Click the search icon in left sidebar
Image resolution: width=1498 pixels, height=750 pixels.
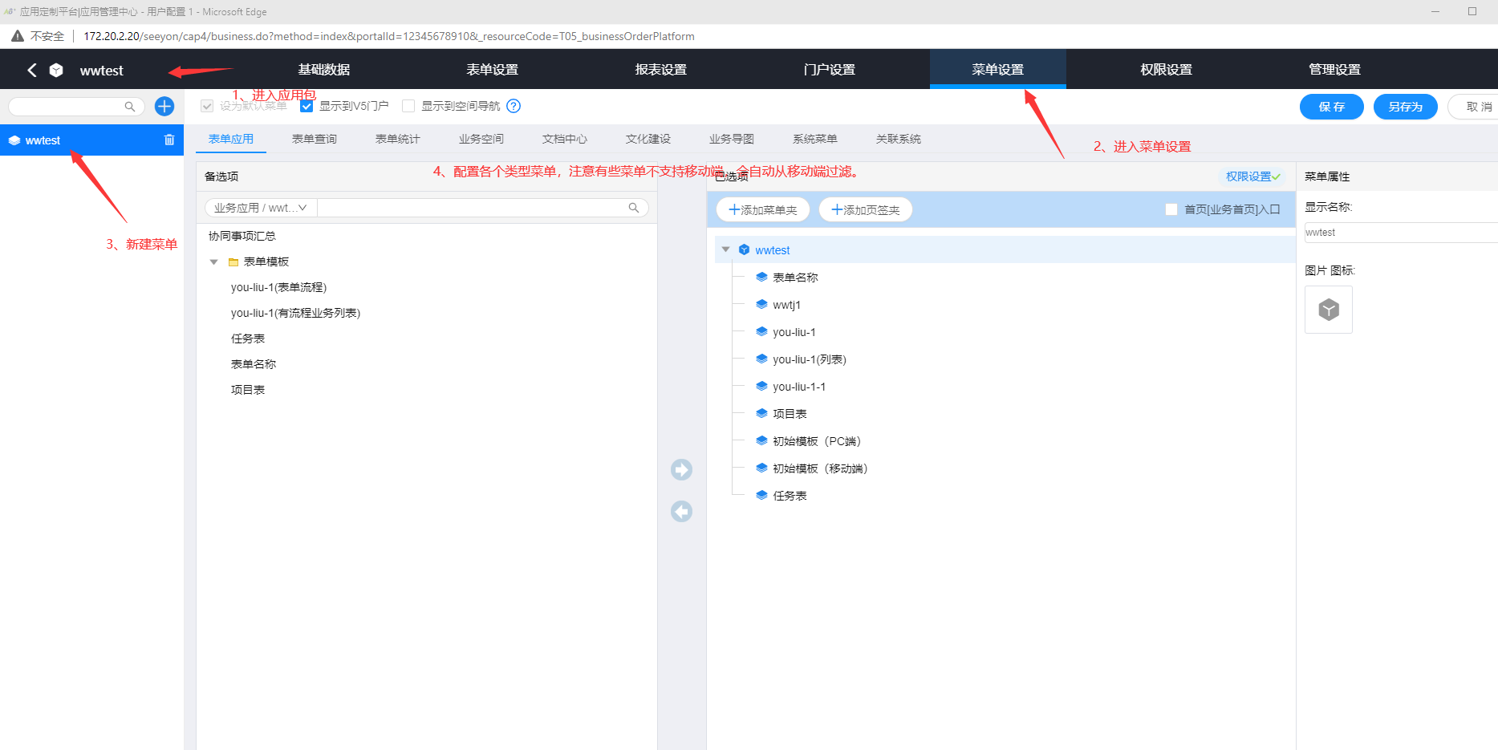(129, 107)
